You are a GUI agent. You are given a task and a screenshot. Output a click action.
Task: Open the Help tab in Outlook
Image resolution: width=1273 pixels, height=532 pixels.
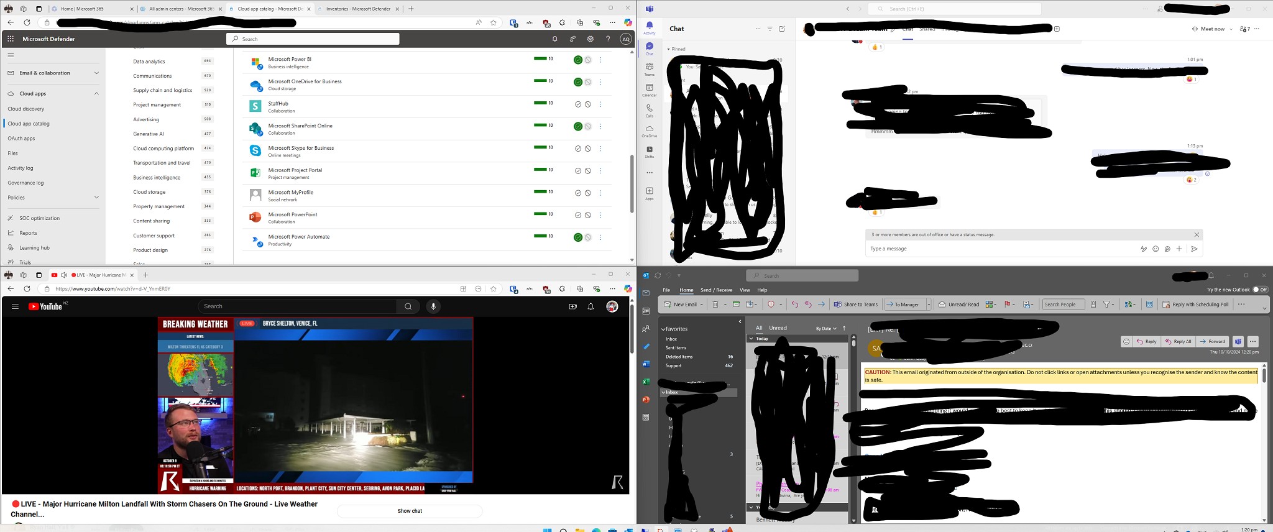pos(762,290)
